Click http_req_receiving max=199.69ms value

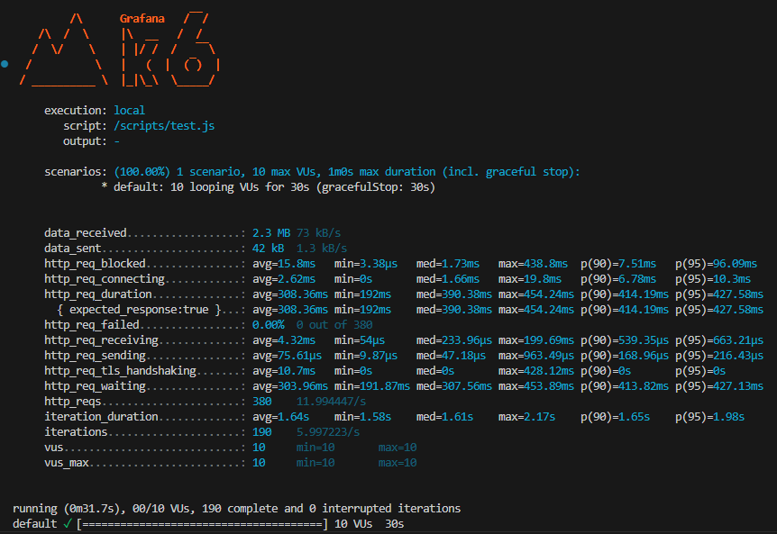point(536,340)
